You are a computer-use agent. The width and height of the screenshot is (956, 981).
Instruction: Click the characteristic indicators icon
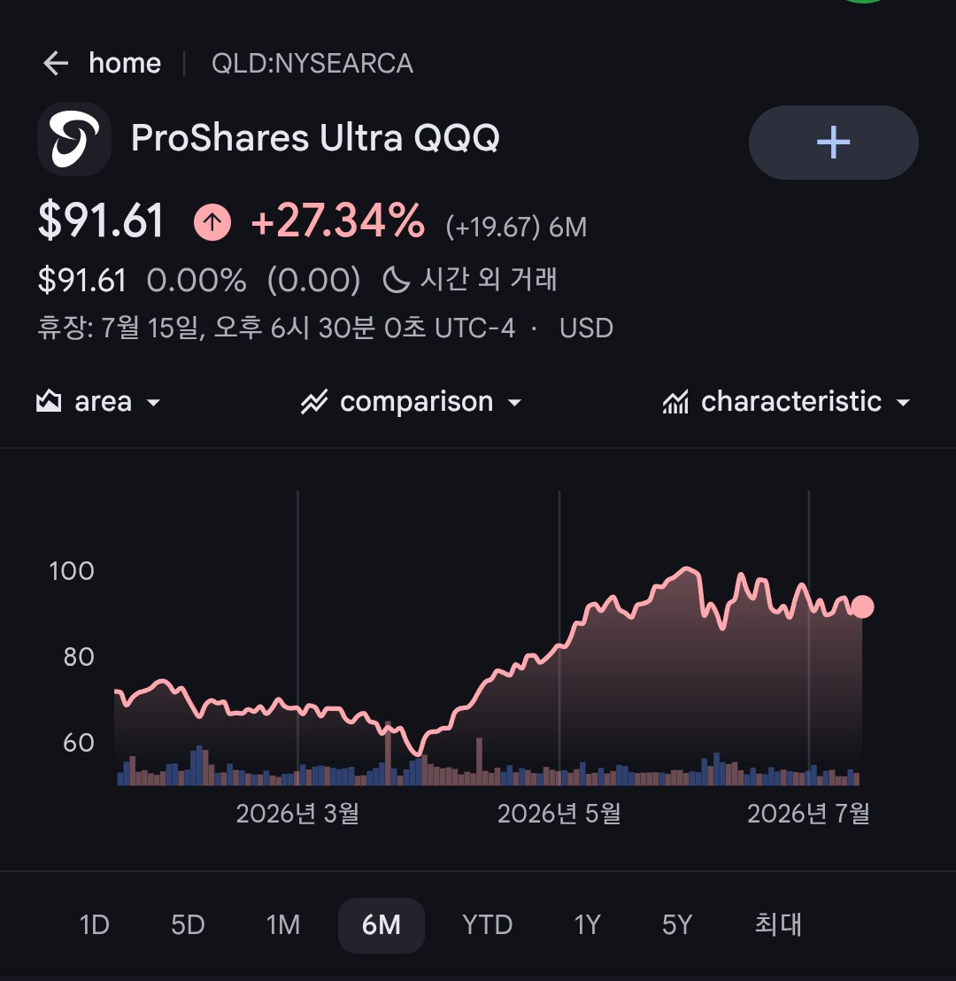(x=675, y=402)
